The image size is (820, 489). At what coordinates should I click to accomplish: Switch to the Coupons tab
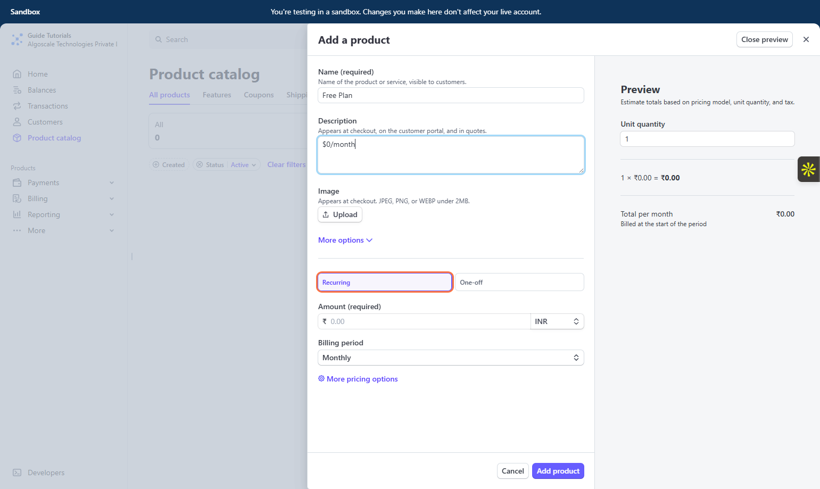point(259,95)
